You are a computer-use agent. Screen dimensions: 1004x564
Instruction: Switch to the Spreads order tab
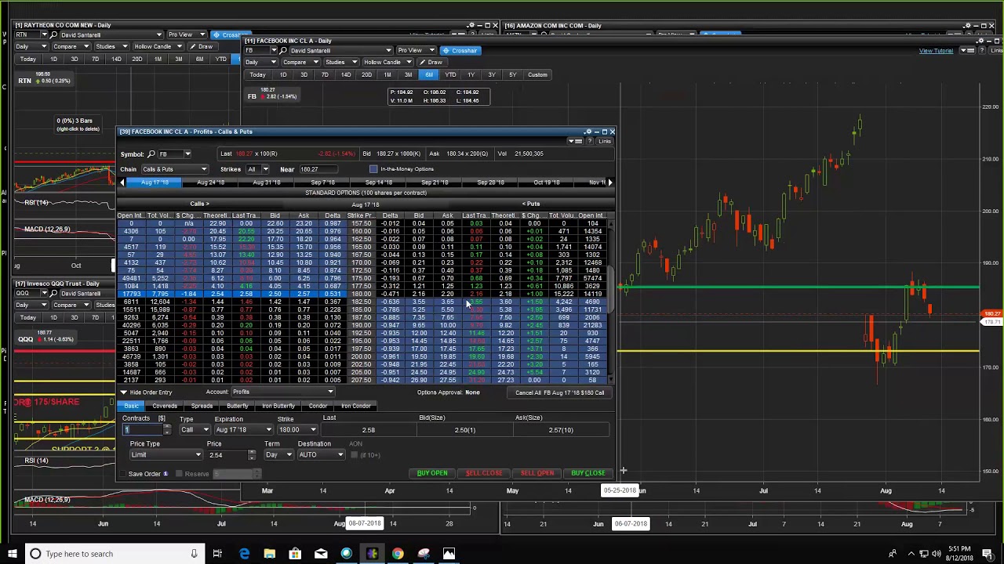click(202, 407)
